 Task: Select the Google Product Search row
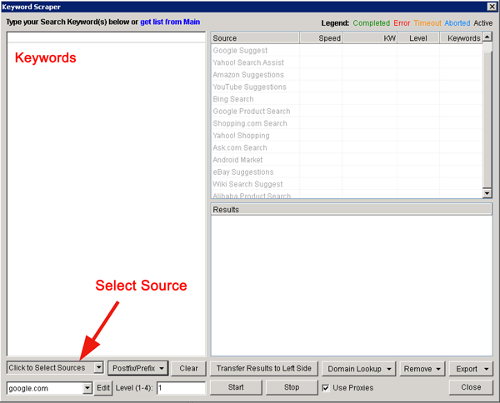pos(347,111)
